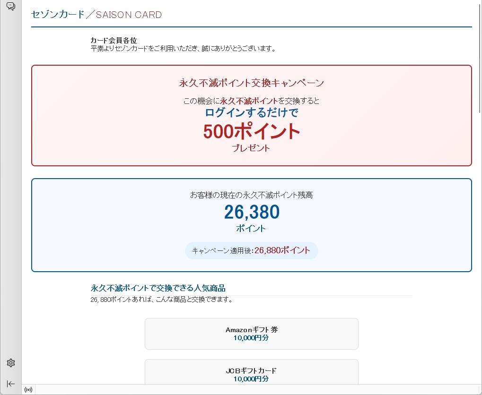Click the SAISON CARD header text
The width and height of the screenshot is (482, 395).
coord(129,15)
